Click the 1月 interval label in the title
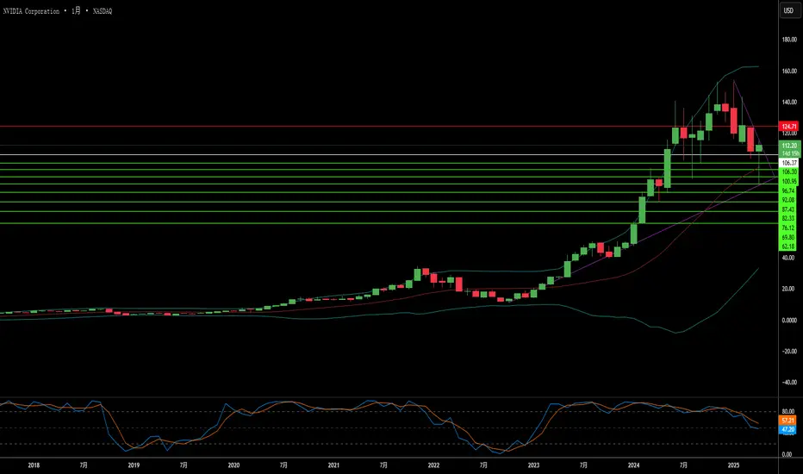 click(76, 10)
